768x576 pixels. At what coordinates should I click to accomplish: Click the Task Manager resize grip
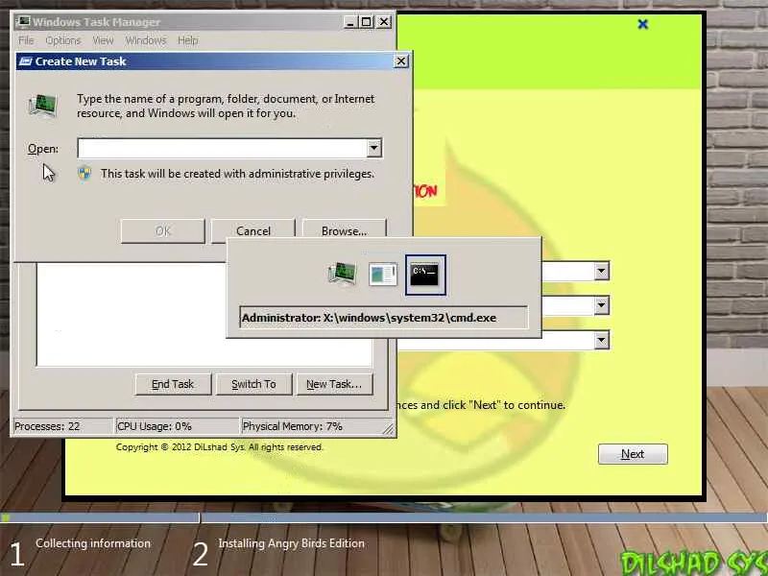pyautogui.click(x=388, y=429)
